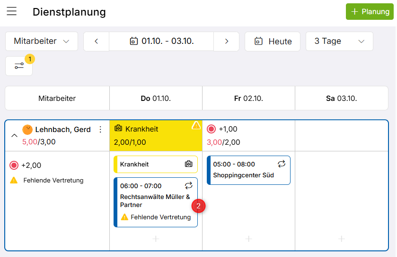Click the yellow Krankheit day summary
Image resolution: width=397 pixels, height=257 pixels.
click(156, 136)
